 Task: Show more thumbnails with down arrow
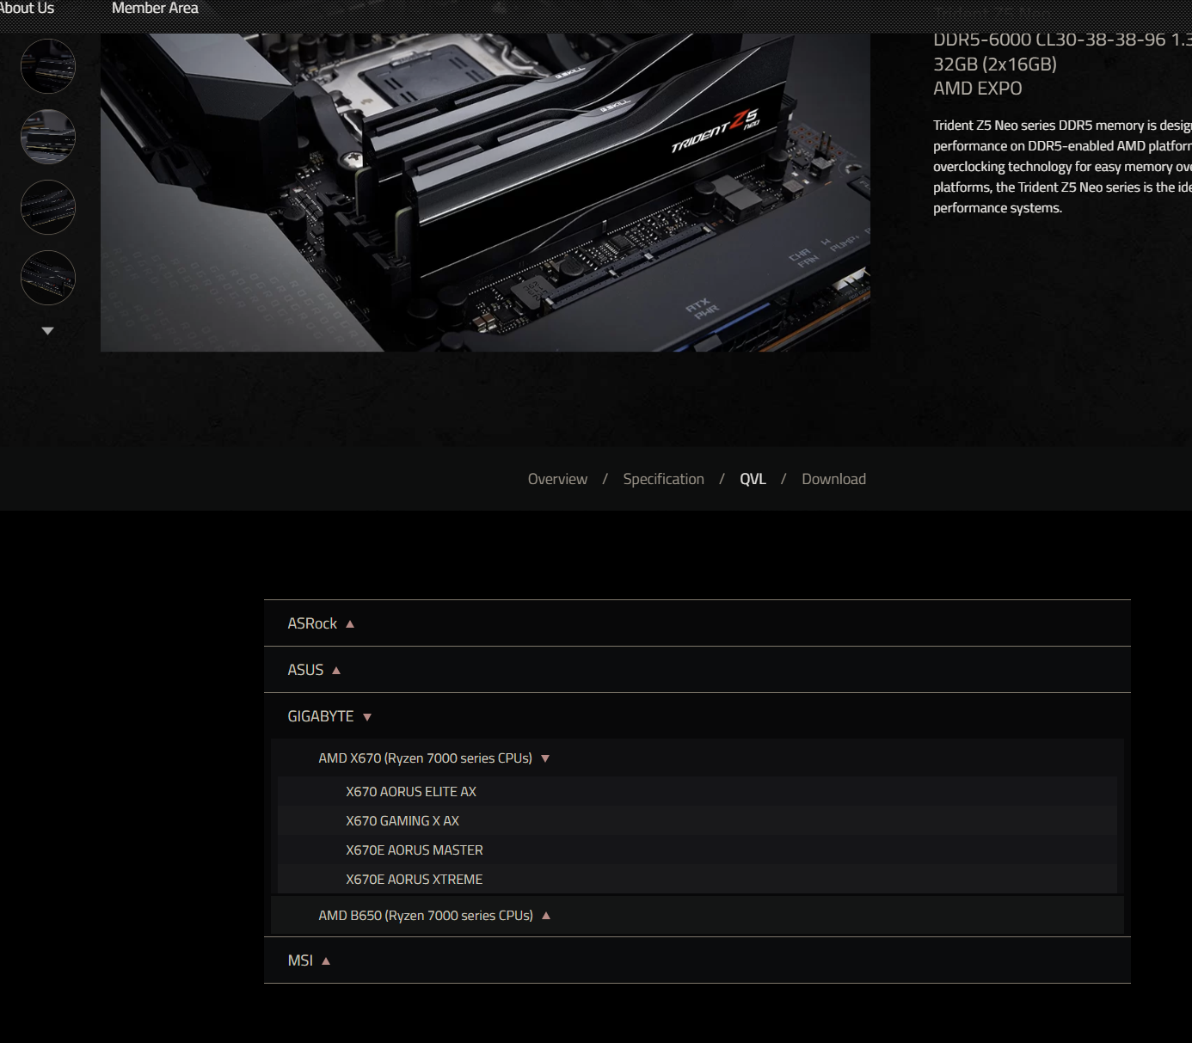48,331
